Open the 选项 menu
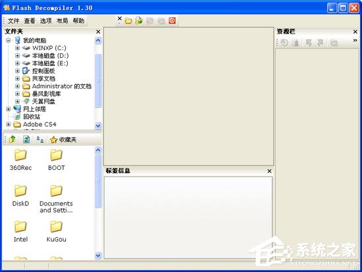The image size is (362, 272). [46, 21]
